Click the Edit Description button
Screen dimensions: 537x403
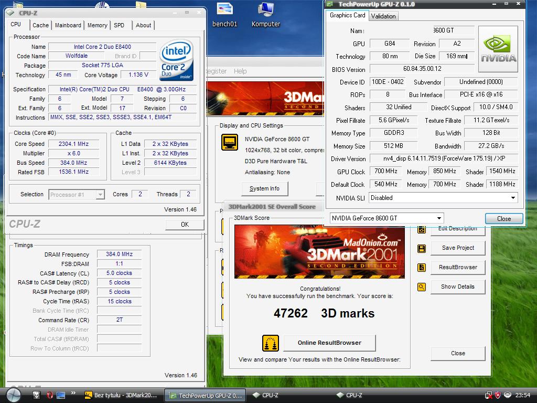[x=458, y=229]
